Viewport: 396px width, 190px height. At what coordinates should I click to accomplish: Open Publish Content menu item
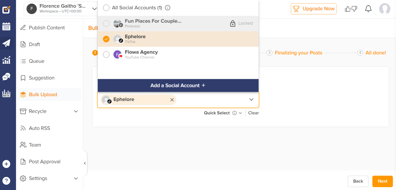point(47,28)
